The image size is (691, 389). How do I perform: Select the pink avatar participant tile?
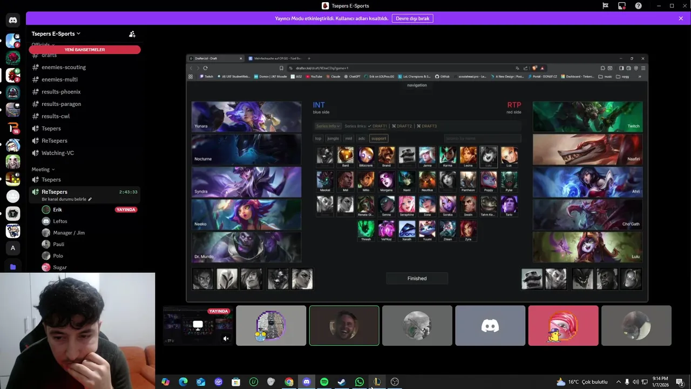(563, 326)
